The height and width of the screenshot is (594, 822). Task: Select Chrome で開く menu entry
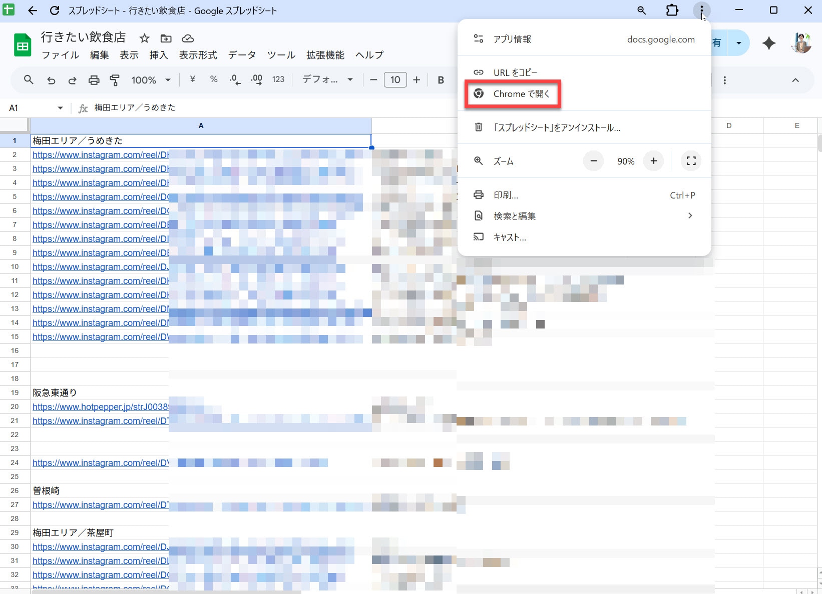point(521,94)
